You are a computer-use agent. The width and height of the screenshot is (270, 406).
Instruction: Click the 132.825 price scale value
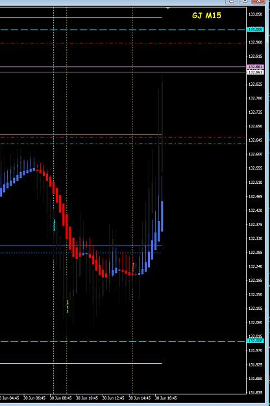[255, 84]
